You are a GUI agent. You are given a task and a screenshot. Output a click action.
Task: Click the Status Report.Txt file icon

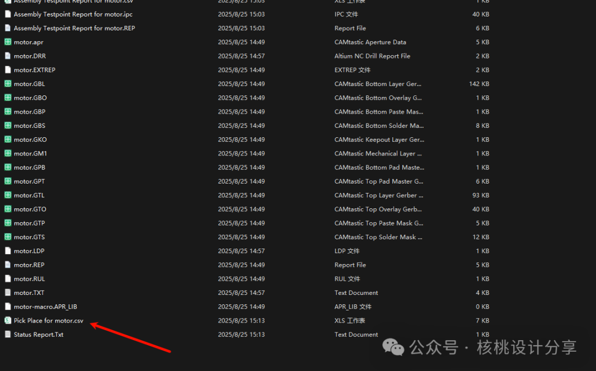click(8, 334)
